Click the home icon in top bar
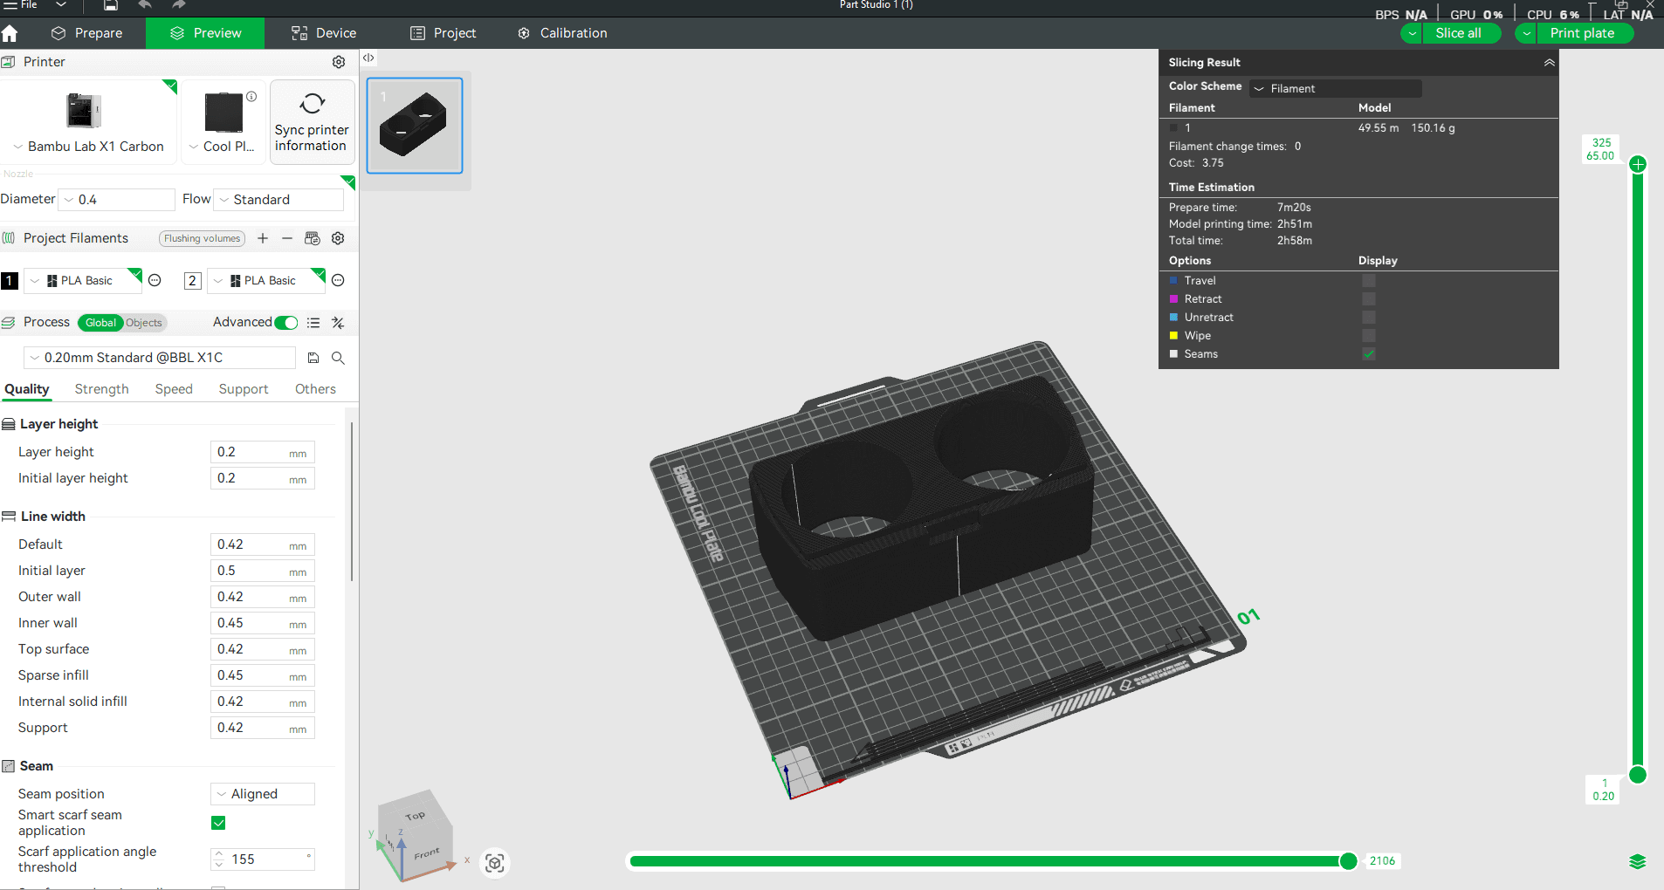This screenshot has height=890, width=1664. [x=10, y=33]
